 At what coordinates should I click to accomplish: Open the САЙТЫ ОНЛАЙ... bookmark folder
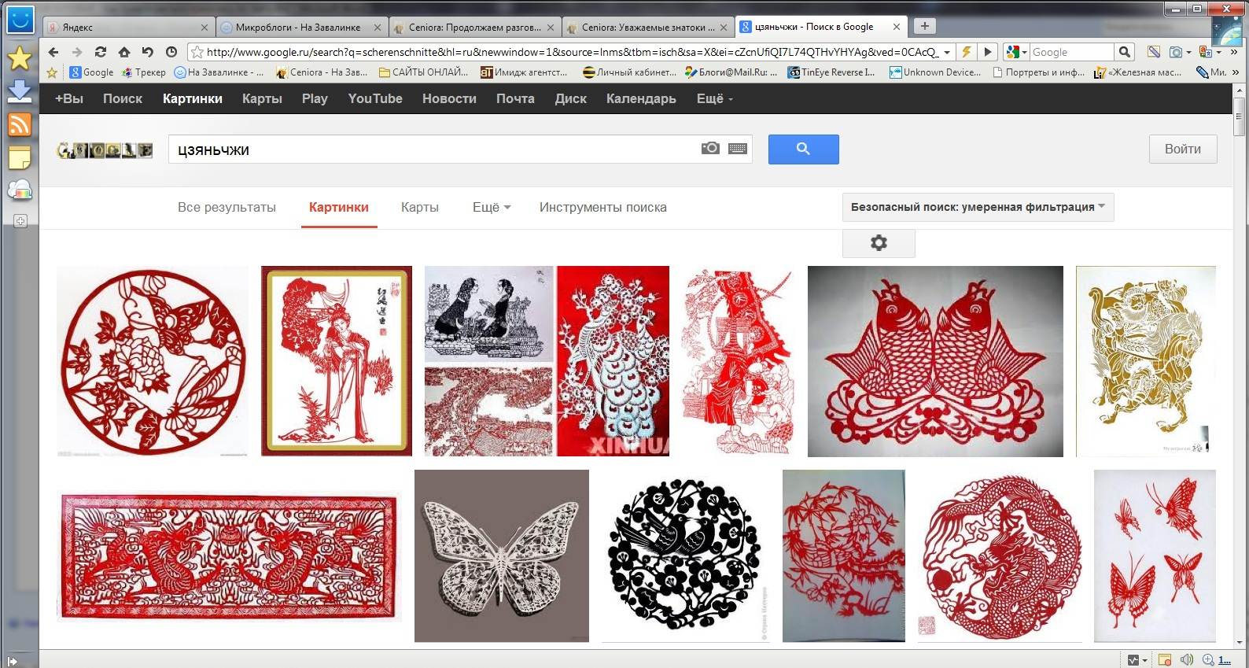point(423,72)
